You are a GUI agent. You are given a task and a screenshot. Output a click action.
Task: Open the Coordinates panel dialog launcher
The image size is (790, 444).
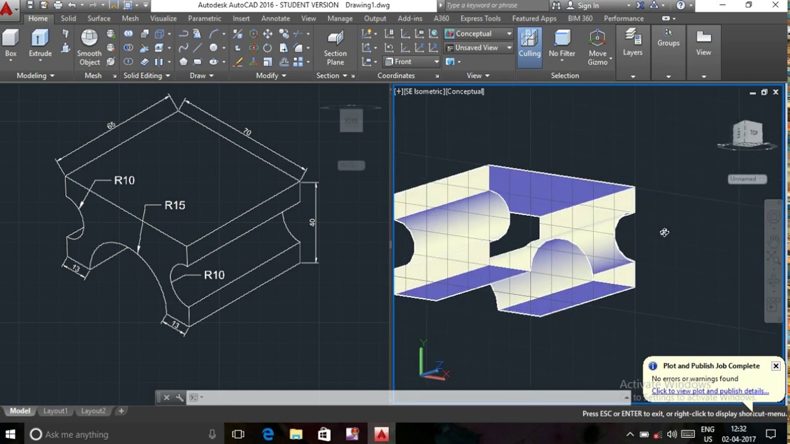[437, 76]
